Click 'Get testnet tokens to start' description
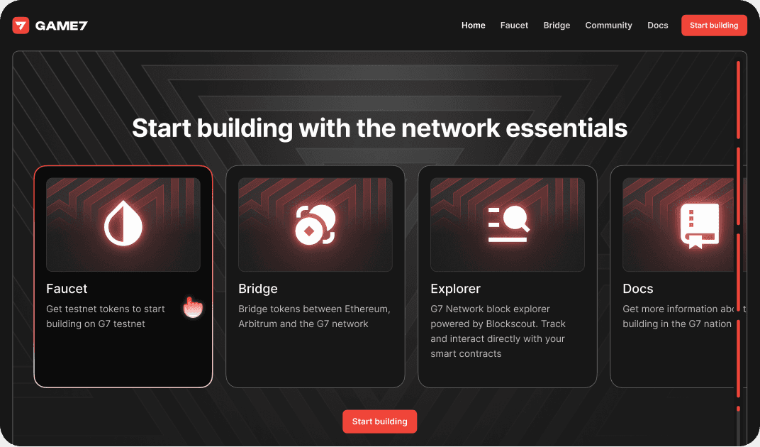The height and width of the screenshot is (447, 760). (106, 316)
